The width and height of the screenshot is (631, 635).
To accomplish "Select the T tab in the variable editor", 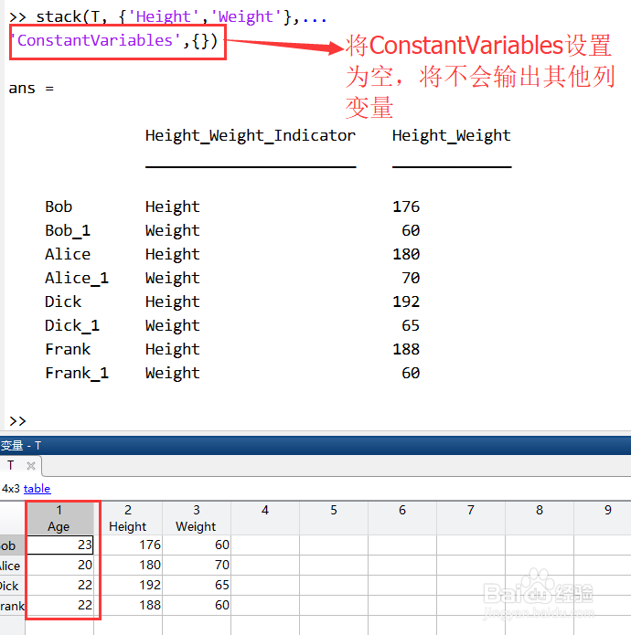I will (11, 465).
